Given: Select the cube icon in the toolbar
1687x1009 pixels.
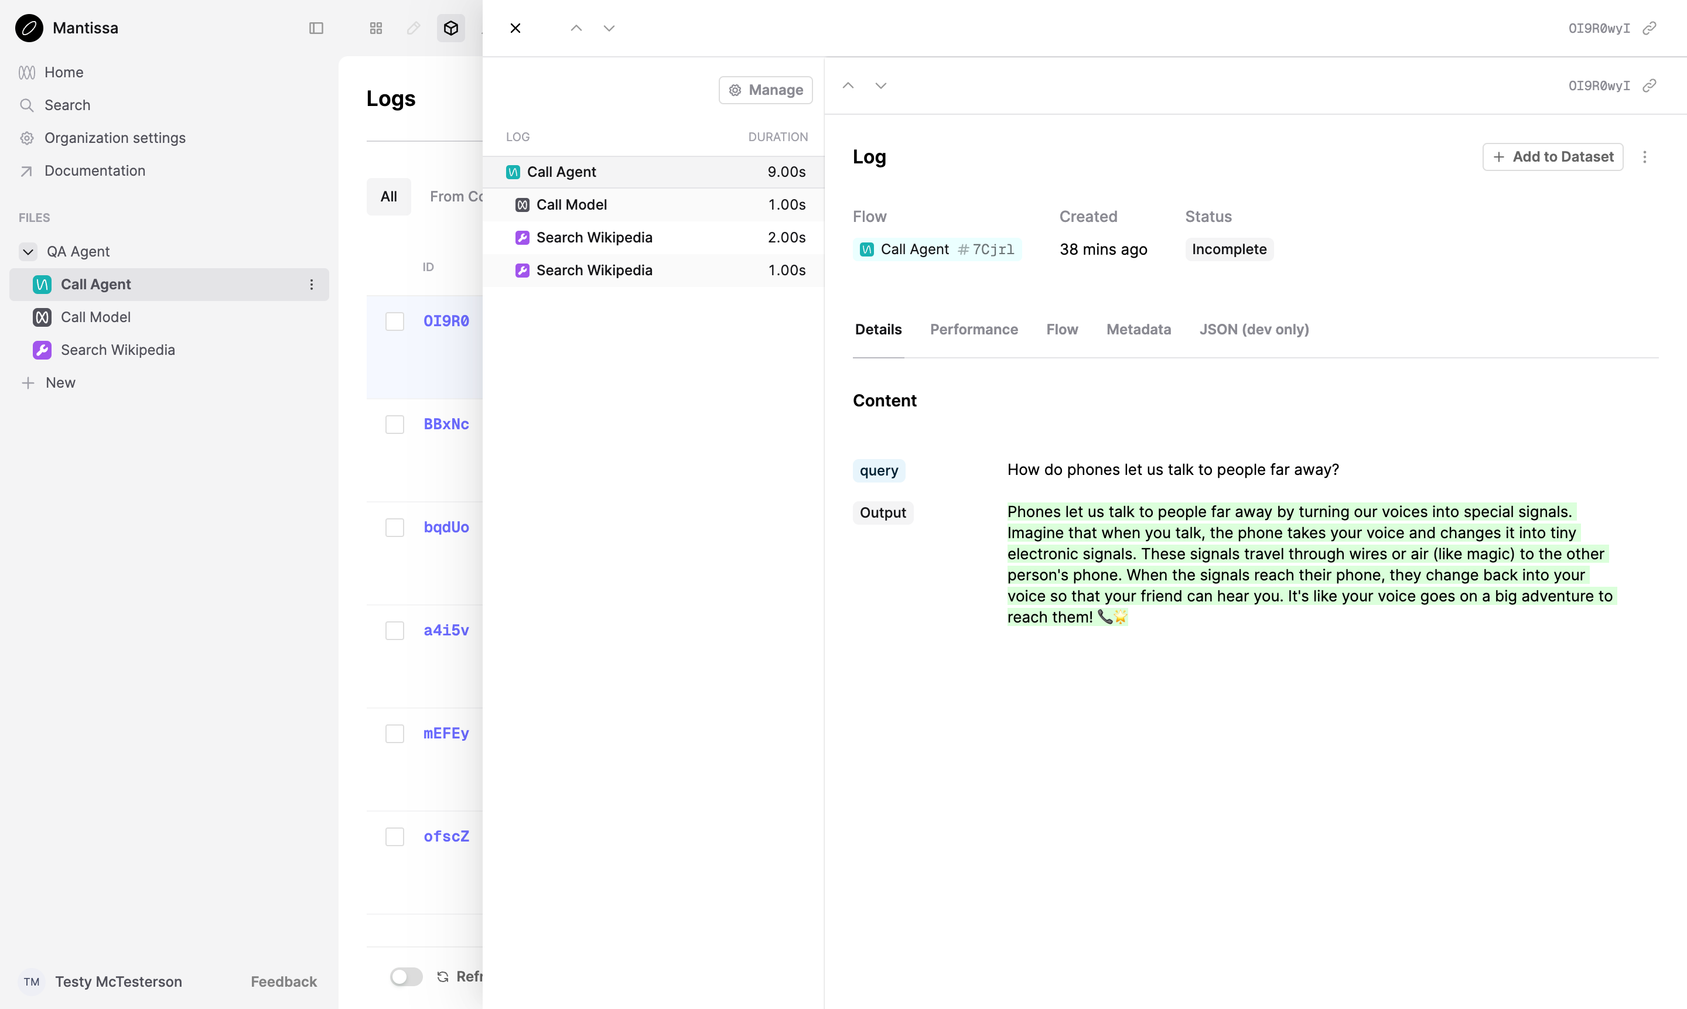Looking at the screenshot, I should coord(451,28).
